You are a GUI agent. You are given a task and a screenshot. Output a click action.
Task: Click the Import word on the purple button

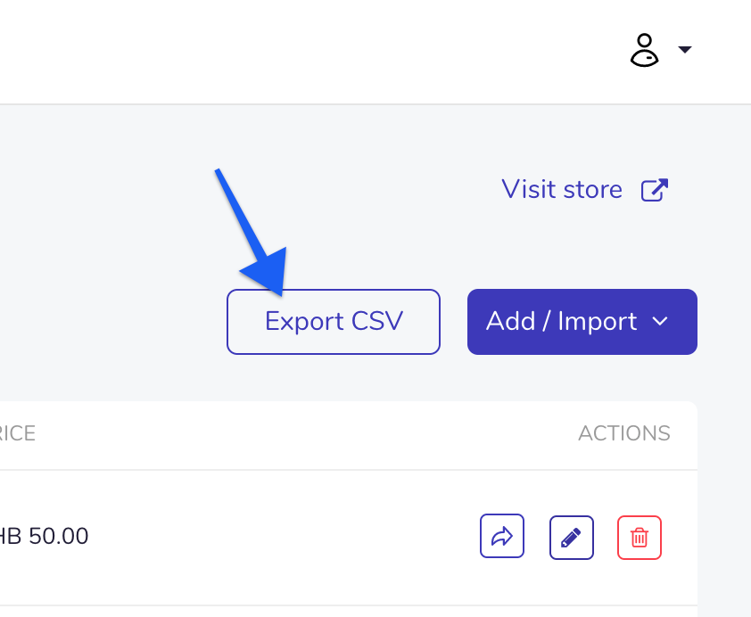coord(598,322)
